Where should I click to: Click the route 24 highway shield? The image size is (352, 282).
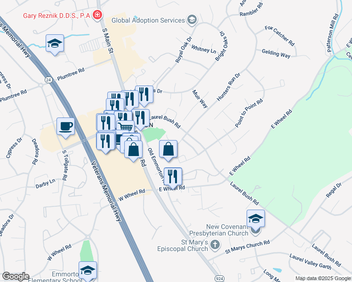(48, 80)
